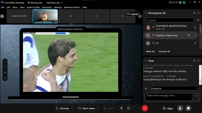Viewport: 202px width, 113px height.
Task: Open the Breakout Sessions menu
Action: 72,7
